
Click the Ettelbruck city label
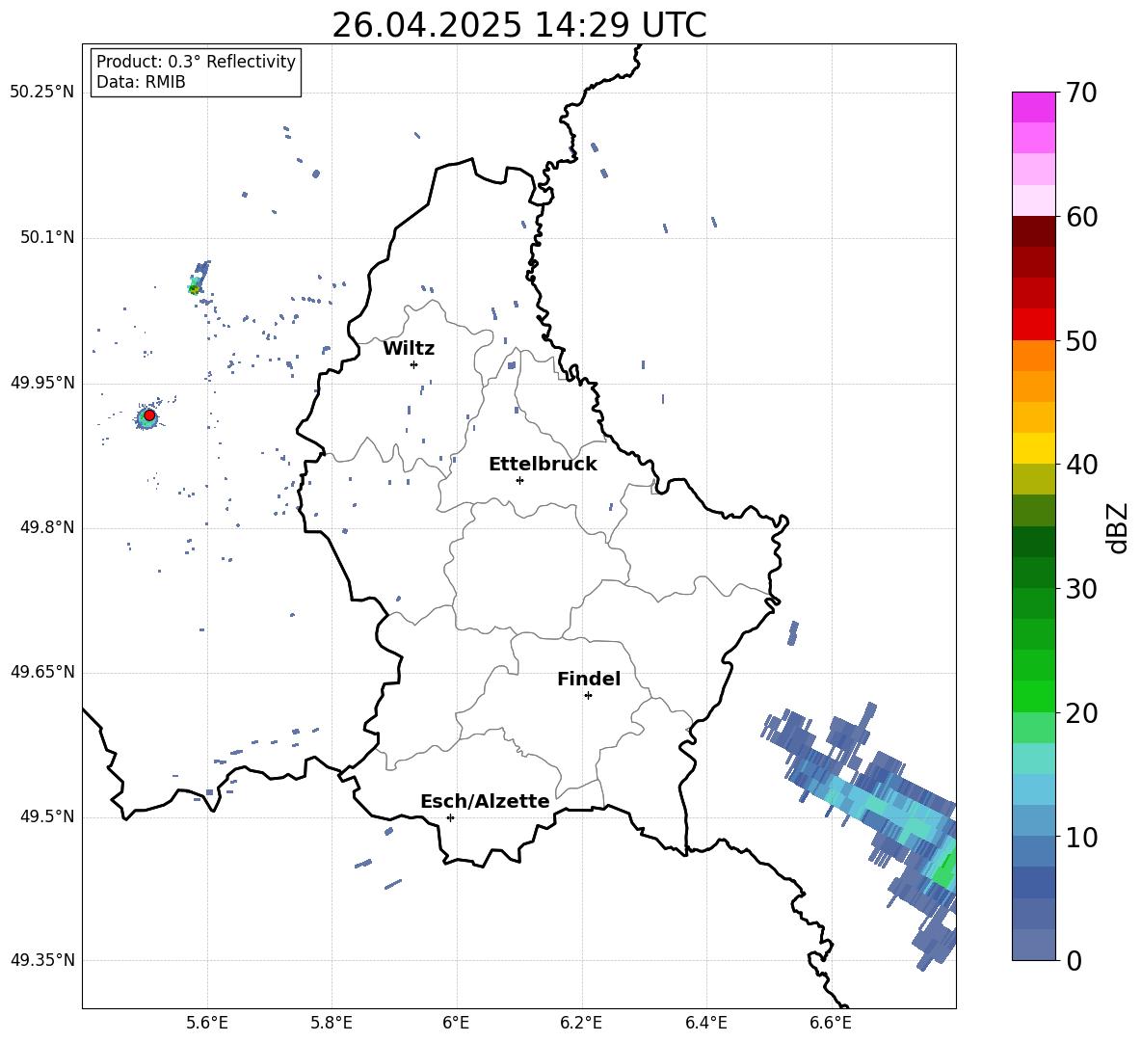coord(543,465)
